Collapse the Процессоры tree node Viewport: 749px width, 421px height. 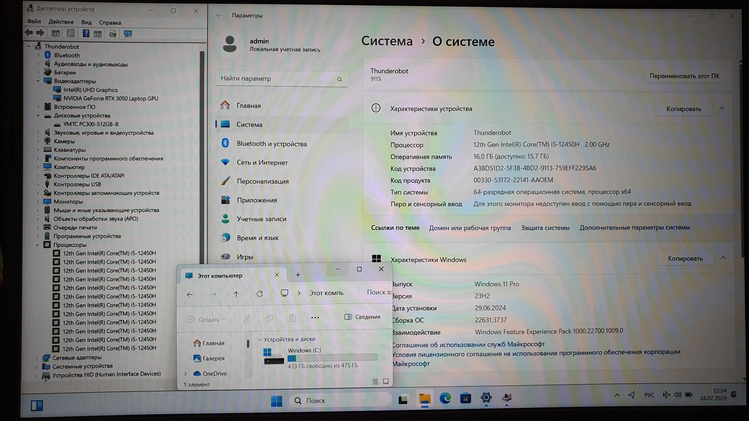click(x=38, y=245)
